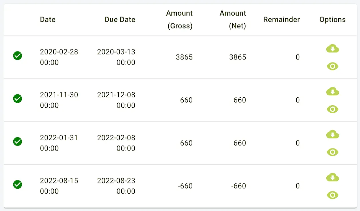Viewport: 360px width, 211px height.
Task: Click the green paid checkmark for 2022-01-31
Action: coord(18,142)
